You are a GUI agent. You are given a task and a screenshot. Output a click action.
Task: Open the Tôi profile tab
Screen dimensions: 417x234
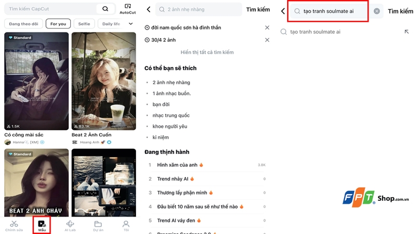tap(126, 226)
